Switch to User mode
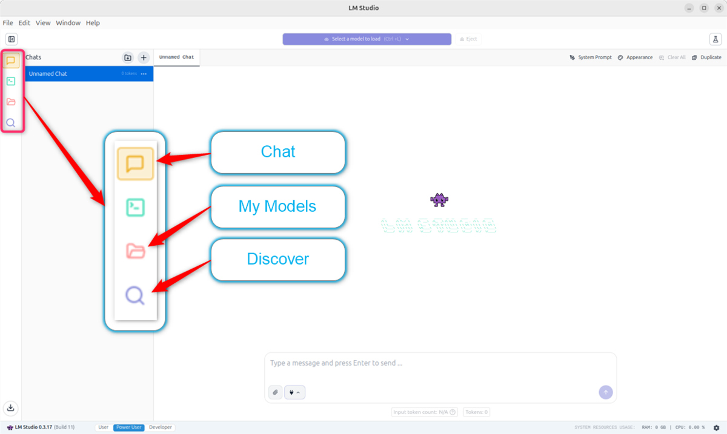Viewport: 727px width, 434px height. click(x=104, y=427)
